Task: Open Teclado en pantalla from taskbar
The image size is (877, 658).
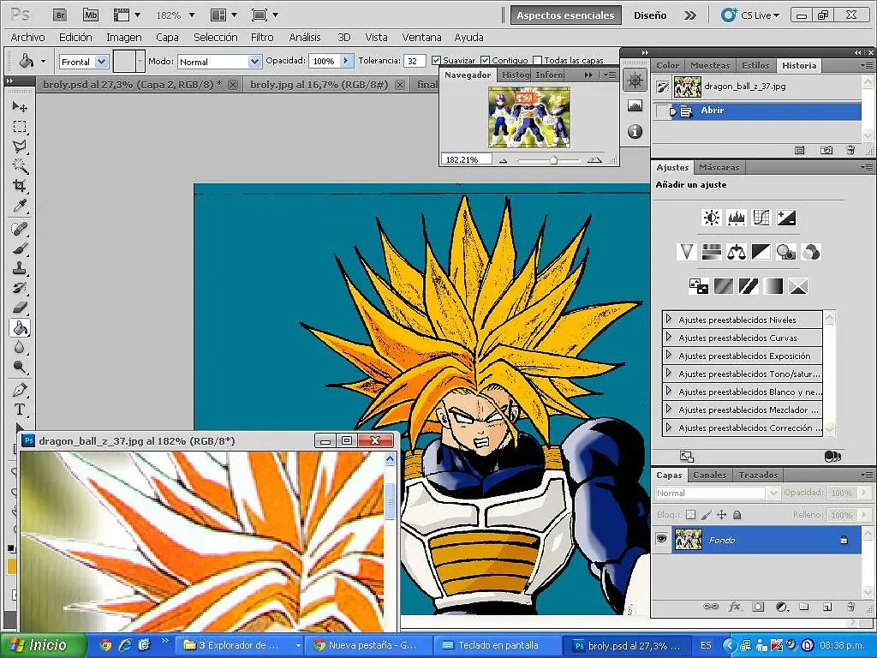Action: tap(498, 645)
